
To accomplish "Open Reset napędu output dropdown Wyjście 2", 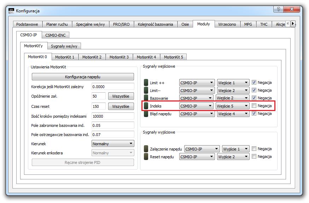I will tap(233, 156).
